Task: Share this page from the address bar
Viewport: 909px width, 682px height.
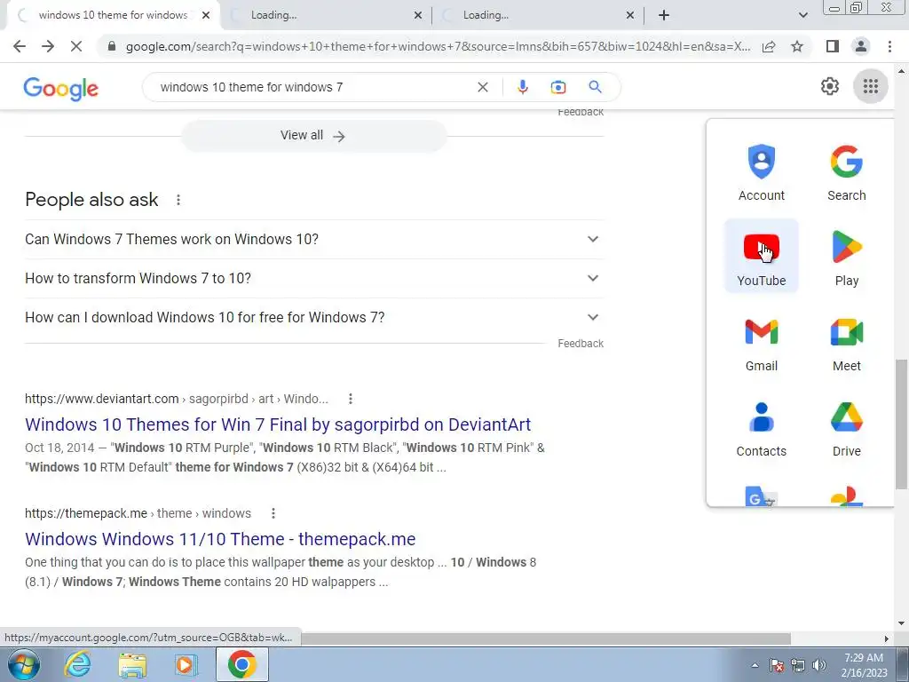Action: click(x=769, y=46)
